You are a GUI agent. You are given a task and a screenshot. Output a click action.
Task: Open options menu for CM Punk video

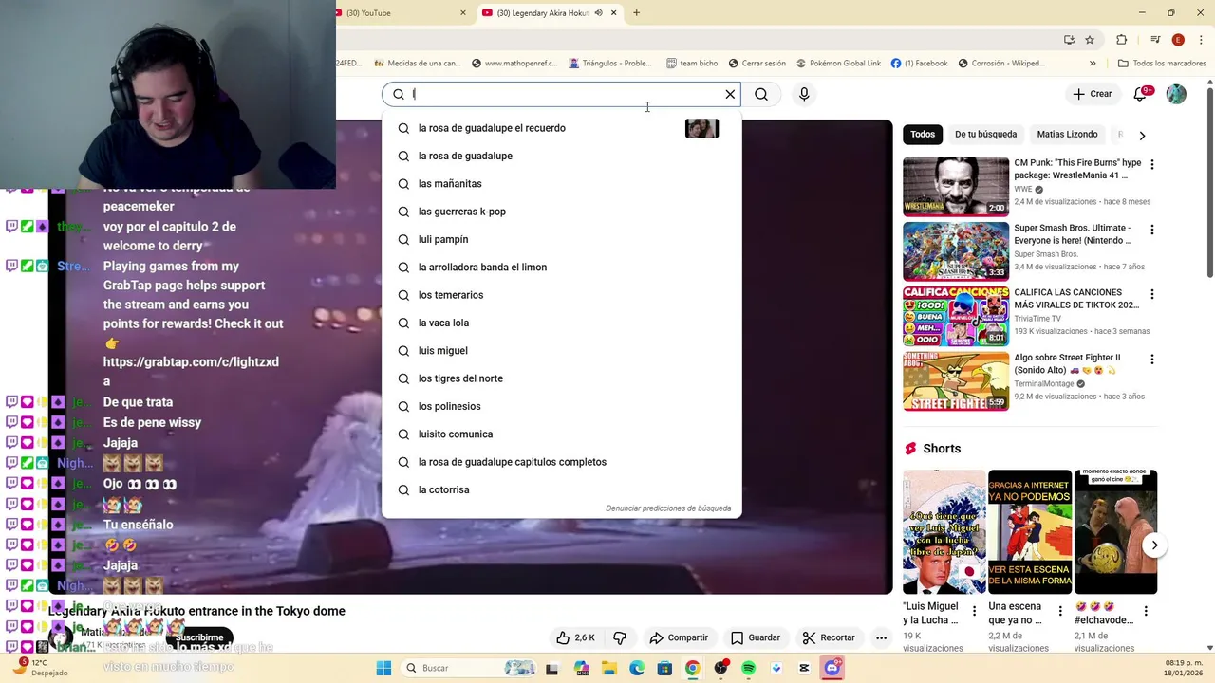1152,164
